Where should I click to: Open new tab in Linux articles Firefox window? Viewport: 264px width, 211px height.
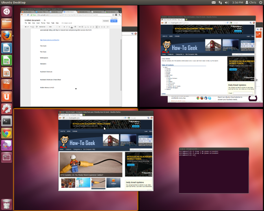pos(186,20)
